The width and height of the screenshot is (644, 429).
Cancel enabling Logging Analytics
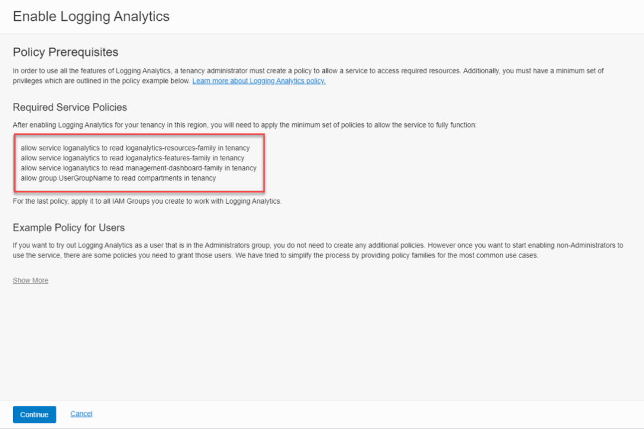pos(81,414)
